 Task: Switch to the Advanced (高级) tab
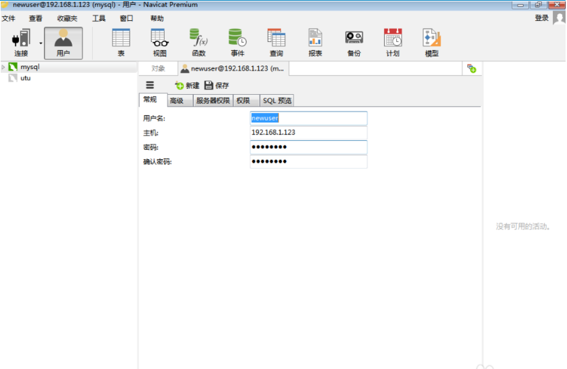coord(180,100)
